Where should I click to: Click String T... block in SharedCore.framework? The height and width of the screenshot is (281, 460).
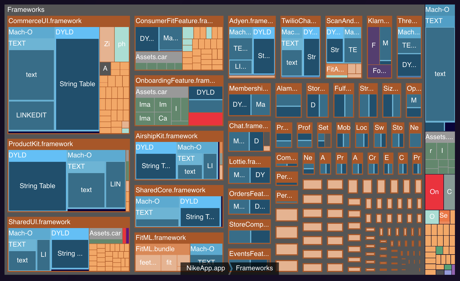(200, 217)
